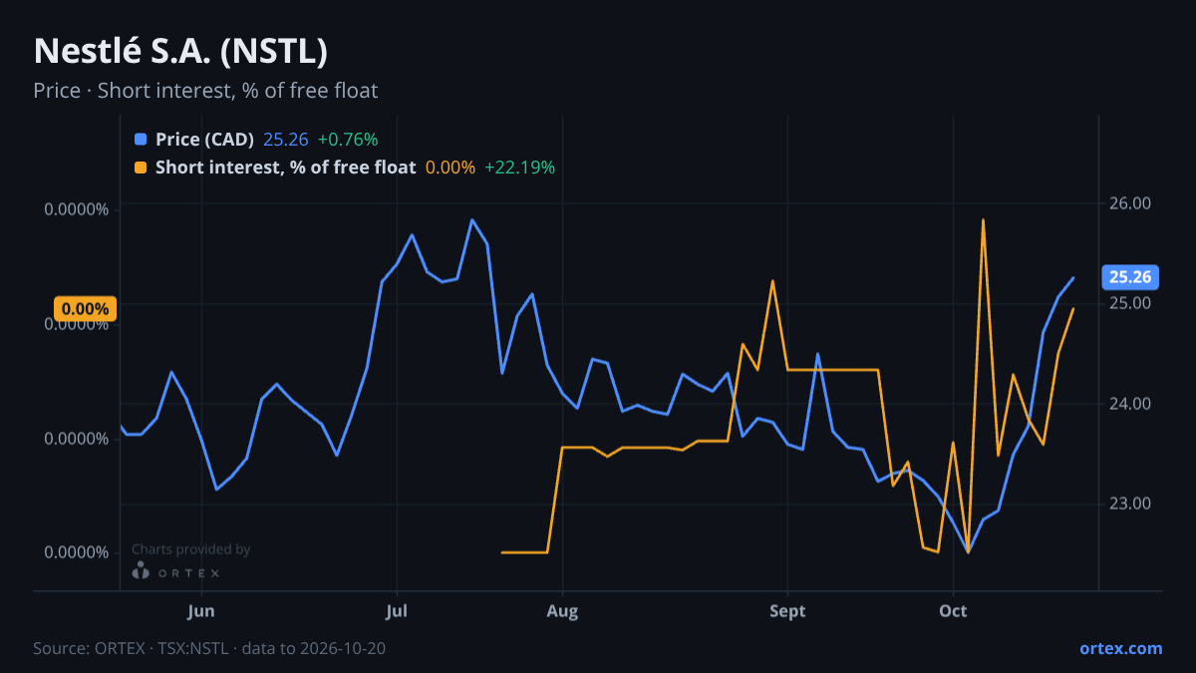Click the 24.00 right axis label
The height and width of the screenshot is (673, 1196).
click(x=1132, y=403)
